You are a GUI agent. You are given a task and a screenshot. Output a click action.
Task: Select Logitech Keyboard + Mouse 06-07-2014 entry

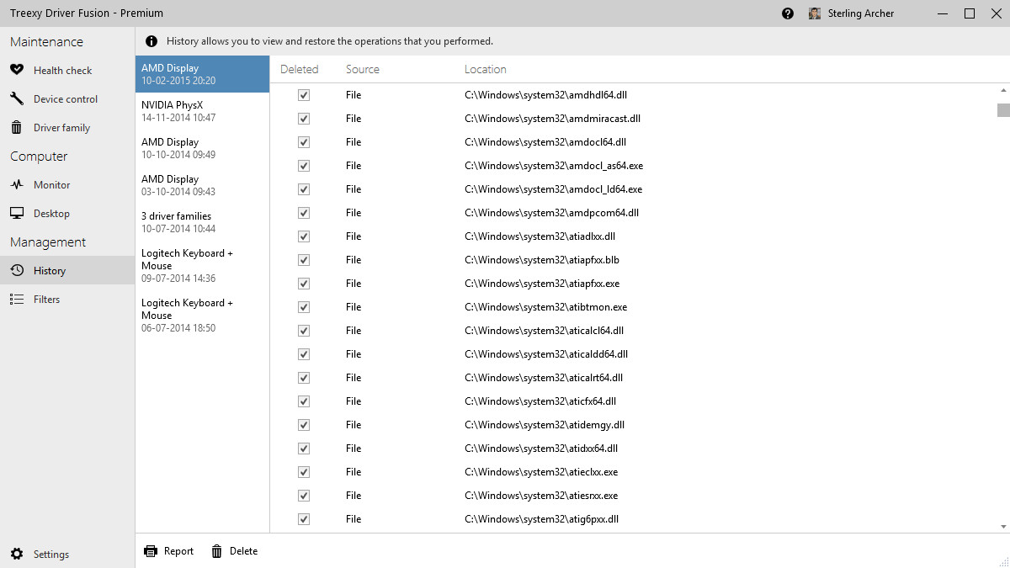202,316
